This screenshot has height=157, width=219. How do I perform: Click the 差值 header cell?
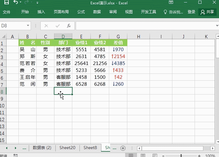click(118, 42)
